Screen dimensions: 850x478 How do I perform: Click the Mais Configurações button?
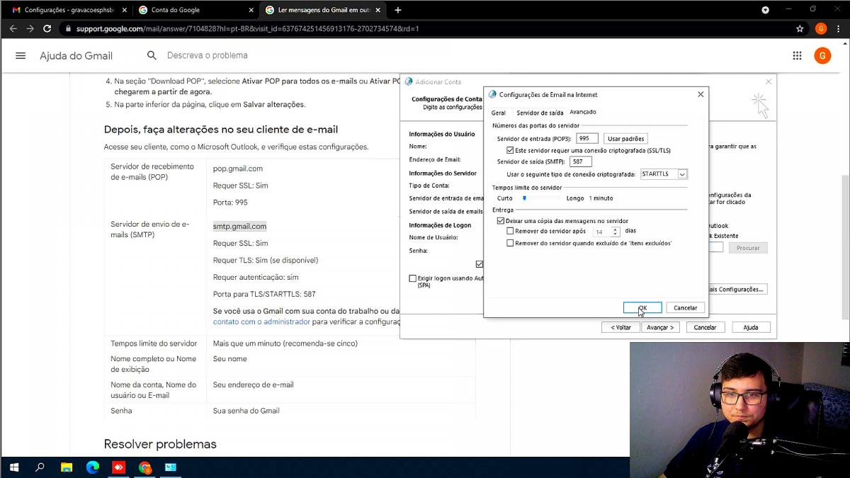737,289
